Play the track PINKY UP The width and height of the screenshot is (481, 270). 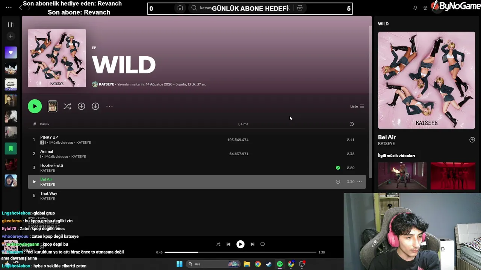[49, 137]
